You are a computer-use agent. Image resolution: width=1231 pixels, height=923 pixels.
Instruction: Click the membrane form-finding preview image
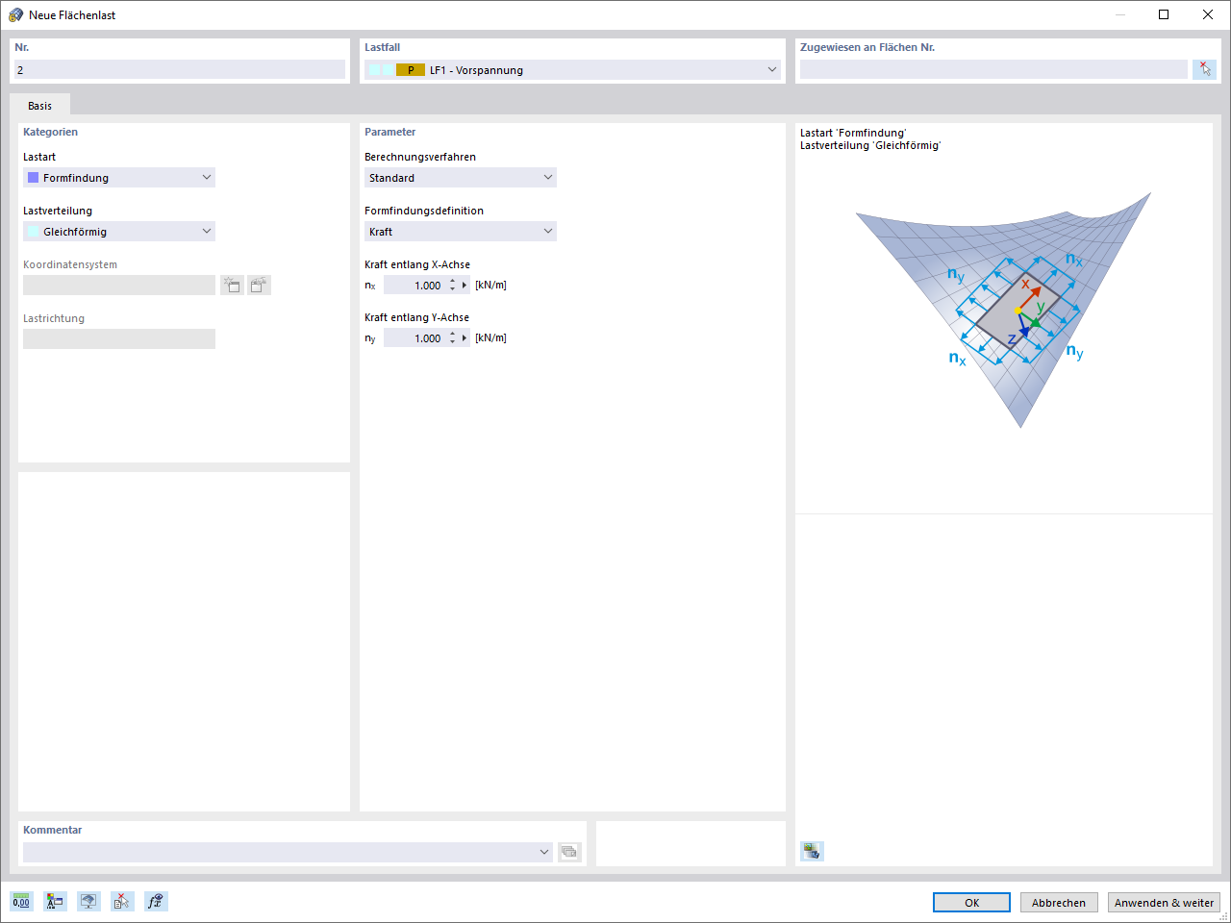click(1004, 310)
